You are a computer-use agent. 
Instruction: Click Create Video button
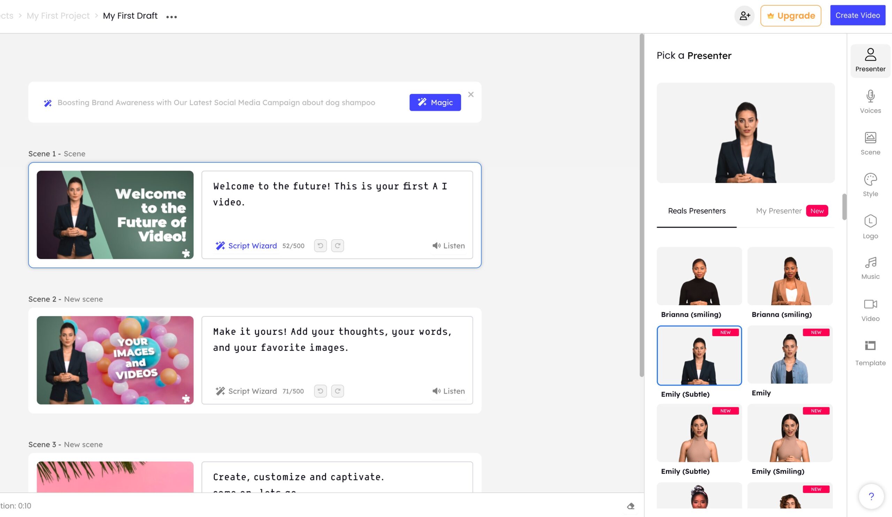coord(858,15)
